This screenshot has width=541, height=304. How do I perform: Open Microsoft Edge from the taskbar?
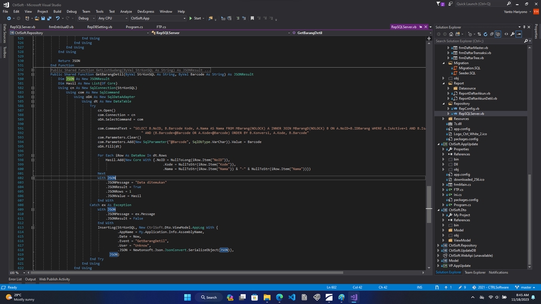tap(280, 297)
